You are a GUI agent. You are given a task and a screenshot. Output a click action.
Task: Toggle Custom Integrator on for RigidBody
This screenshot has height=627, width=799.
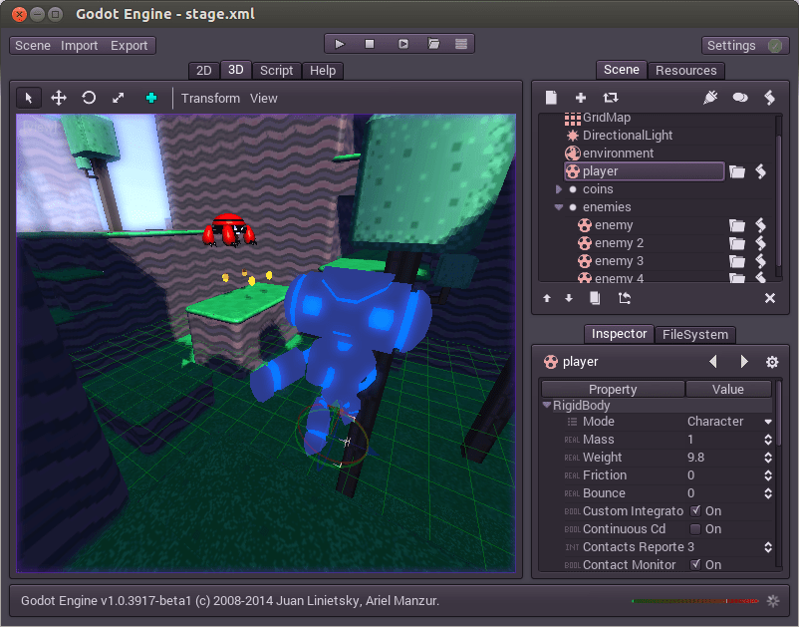click(x=694, y=510)
